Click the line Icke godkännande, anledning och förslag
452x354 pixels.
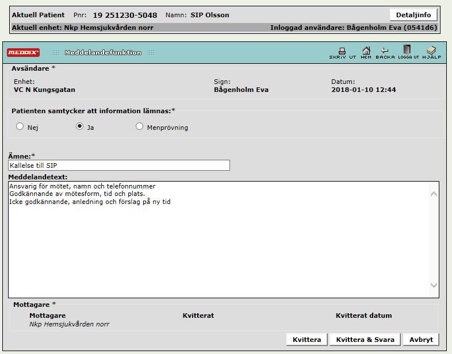point(90,202)
